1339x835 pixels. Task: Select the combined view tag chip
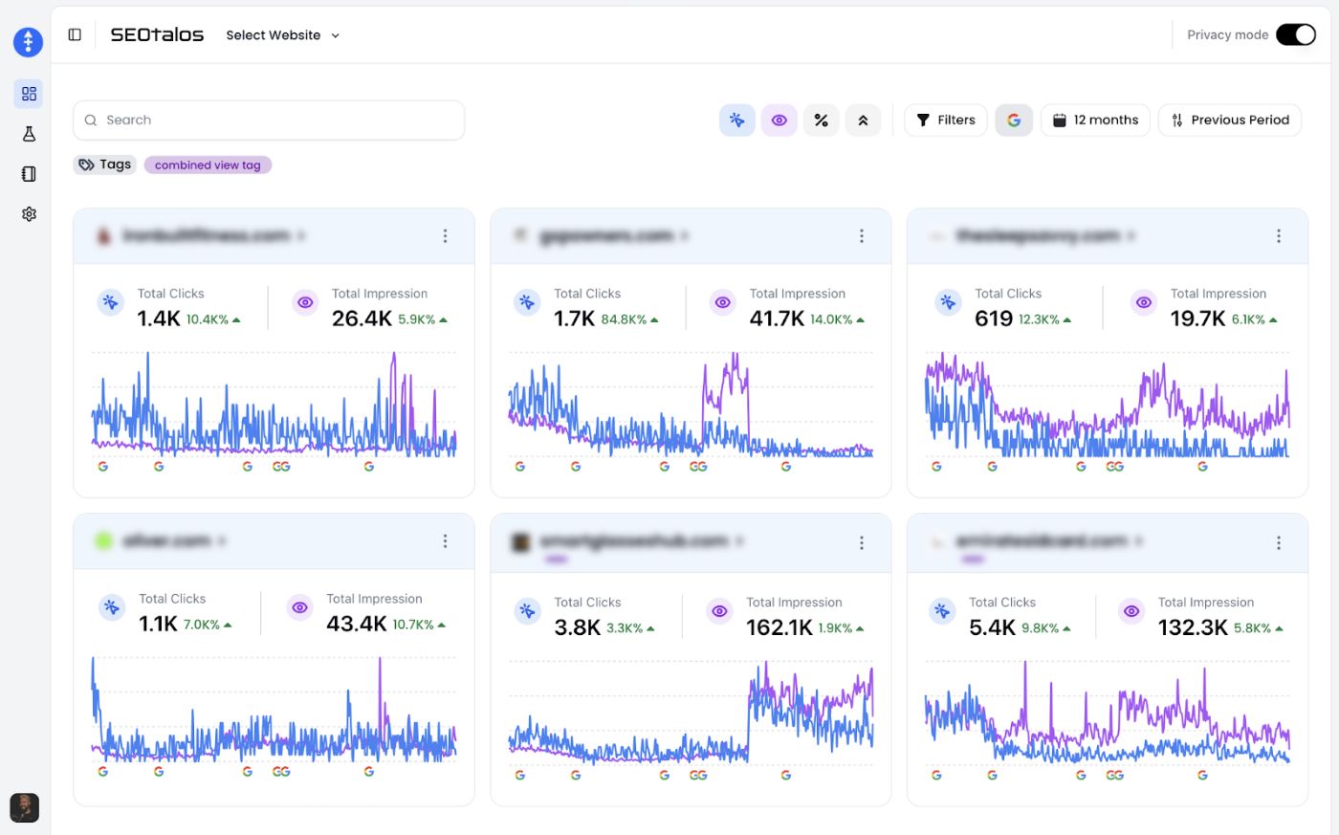pos(208,165)
